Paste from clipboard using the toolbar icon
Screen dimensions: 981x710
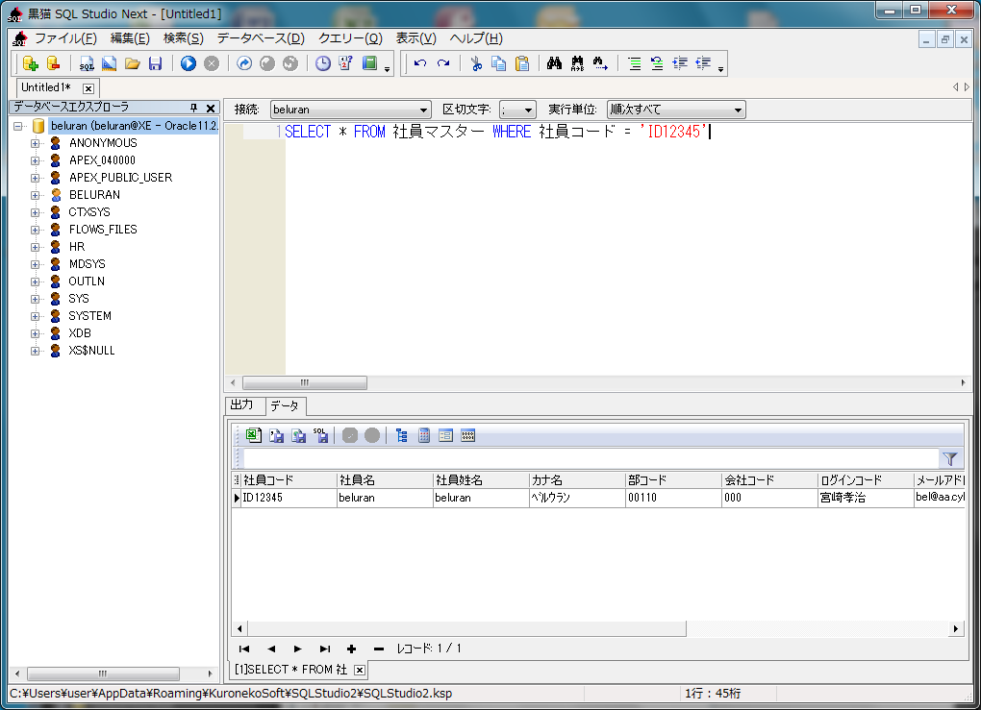click(x=522, y=63)
